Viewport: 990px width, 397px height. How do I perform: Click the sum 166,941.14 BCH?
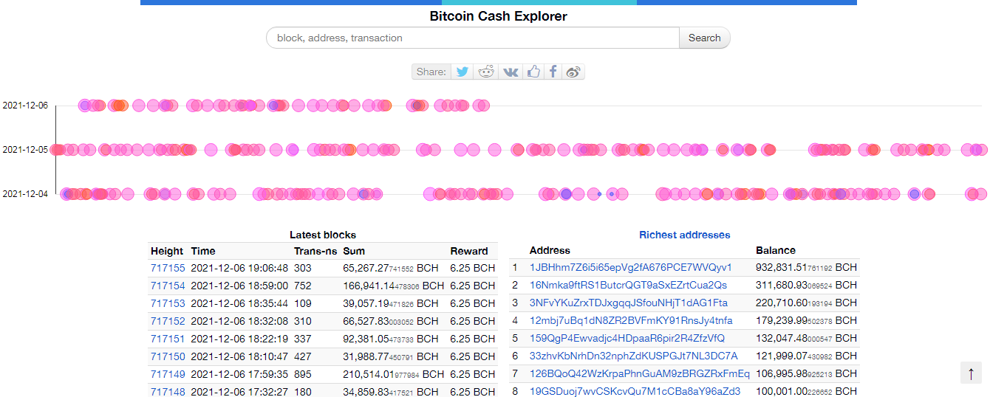[x=394, y=286]
